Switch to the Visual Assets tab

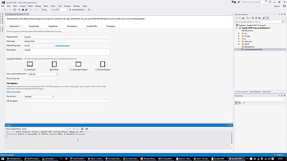pyautogui.click(x=34, y=26)
